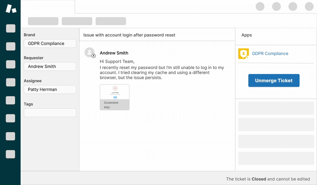Open the yellow GDPR Compliance app icon
Viewport: 317px width, 185px height.
pos(243,54)
